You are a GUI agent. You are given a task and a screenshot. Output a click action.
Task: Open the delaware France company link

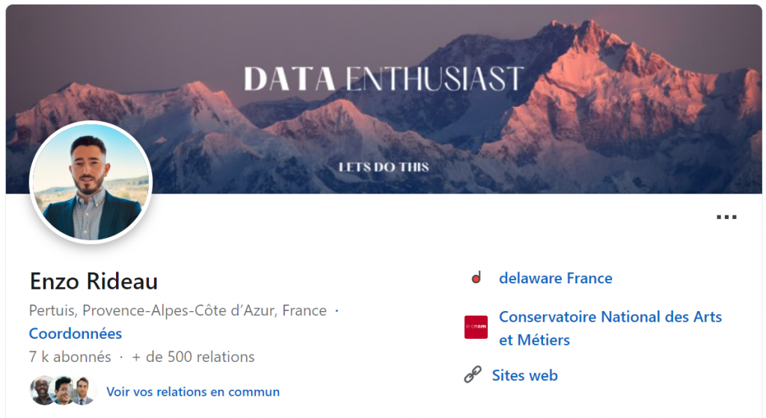[x=555, y=278]
